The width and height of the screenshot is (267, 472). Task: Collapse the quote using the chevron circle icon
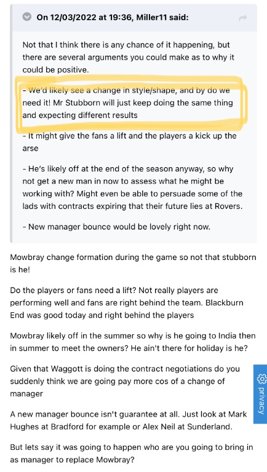coord(27,17)
